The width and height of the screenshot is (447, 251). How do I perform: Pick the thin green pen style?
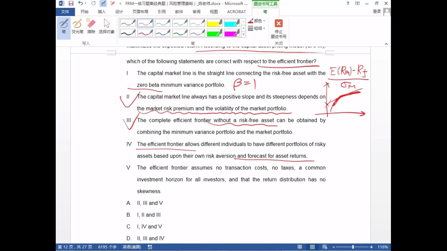pos(180,23)
